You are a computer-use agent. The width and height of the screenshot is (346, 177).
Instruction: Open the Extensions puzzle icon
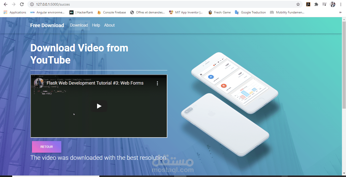pos(316,4)
